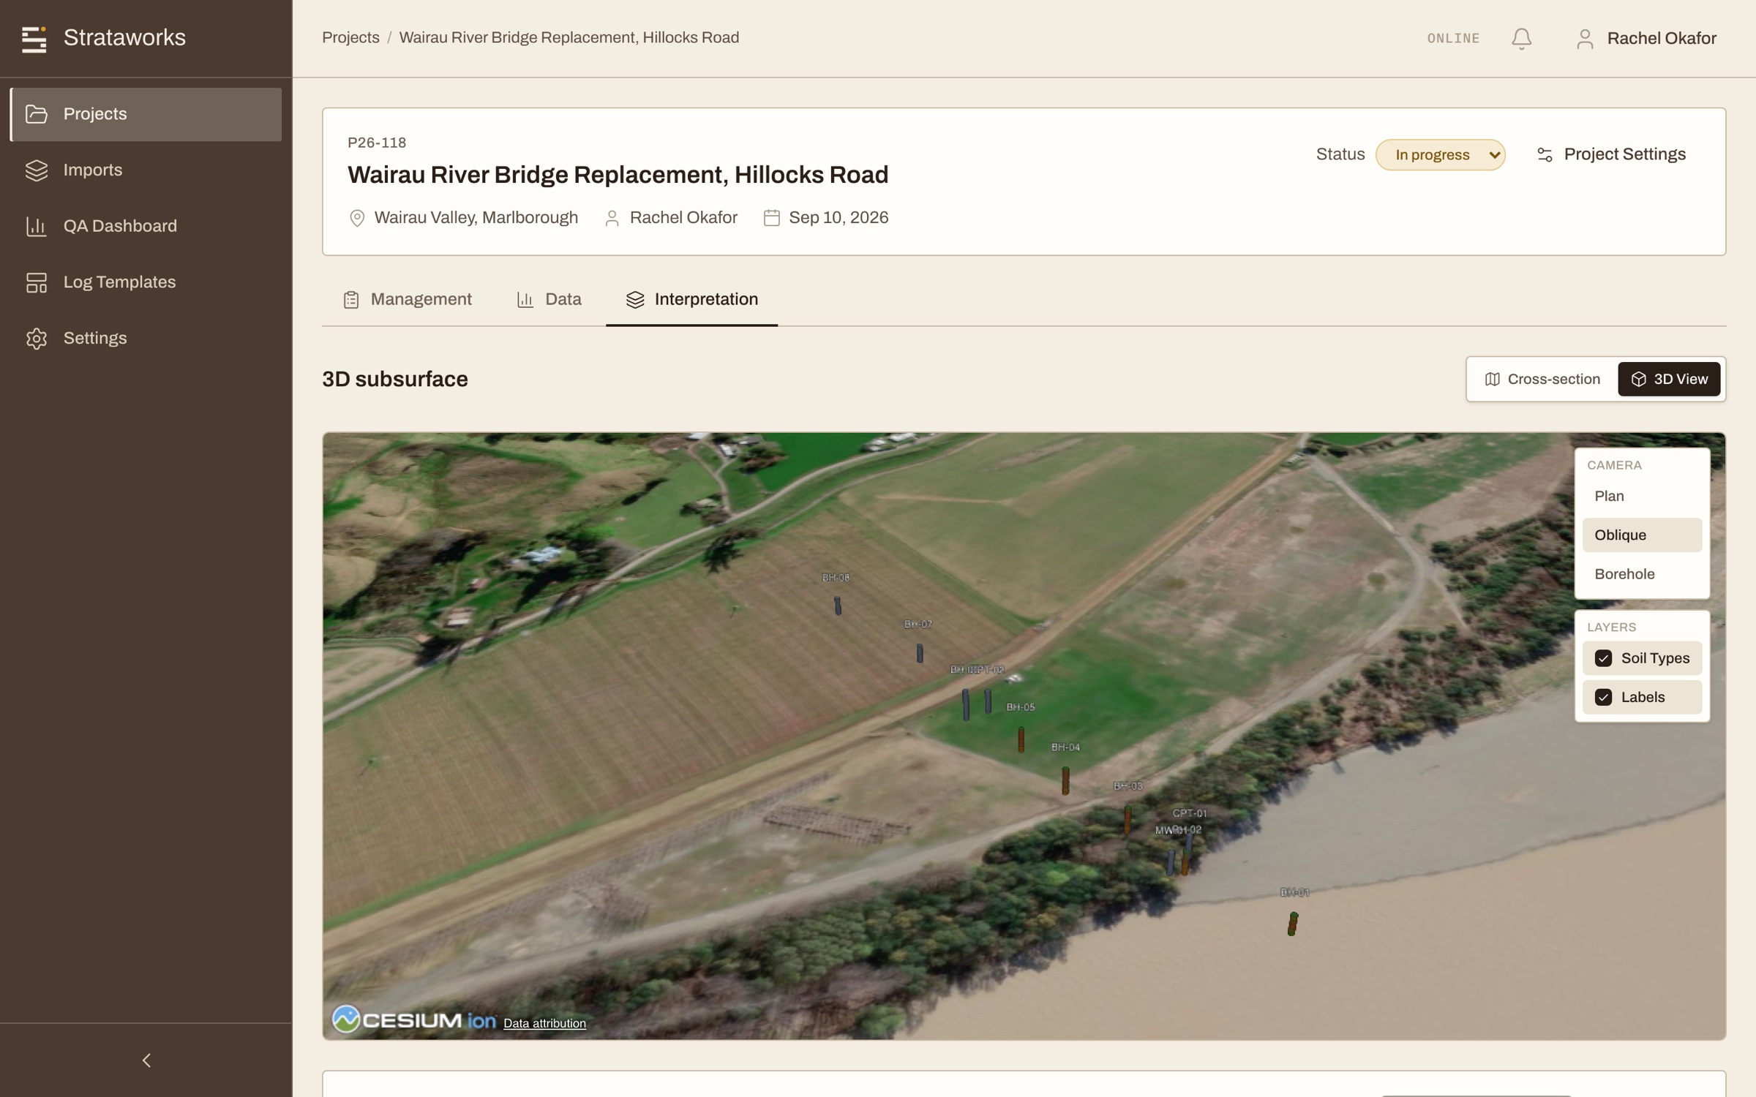
Task: Click the Rachel Okafor name in the header
Action: coord(1662,38)
